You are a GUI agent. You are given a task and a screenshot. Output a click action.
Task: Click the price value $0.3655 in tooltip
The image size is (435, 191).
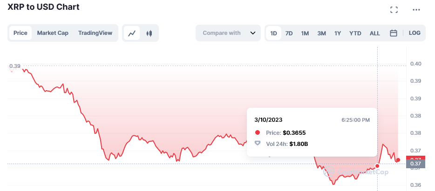pos(294,133)
